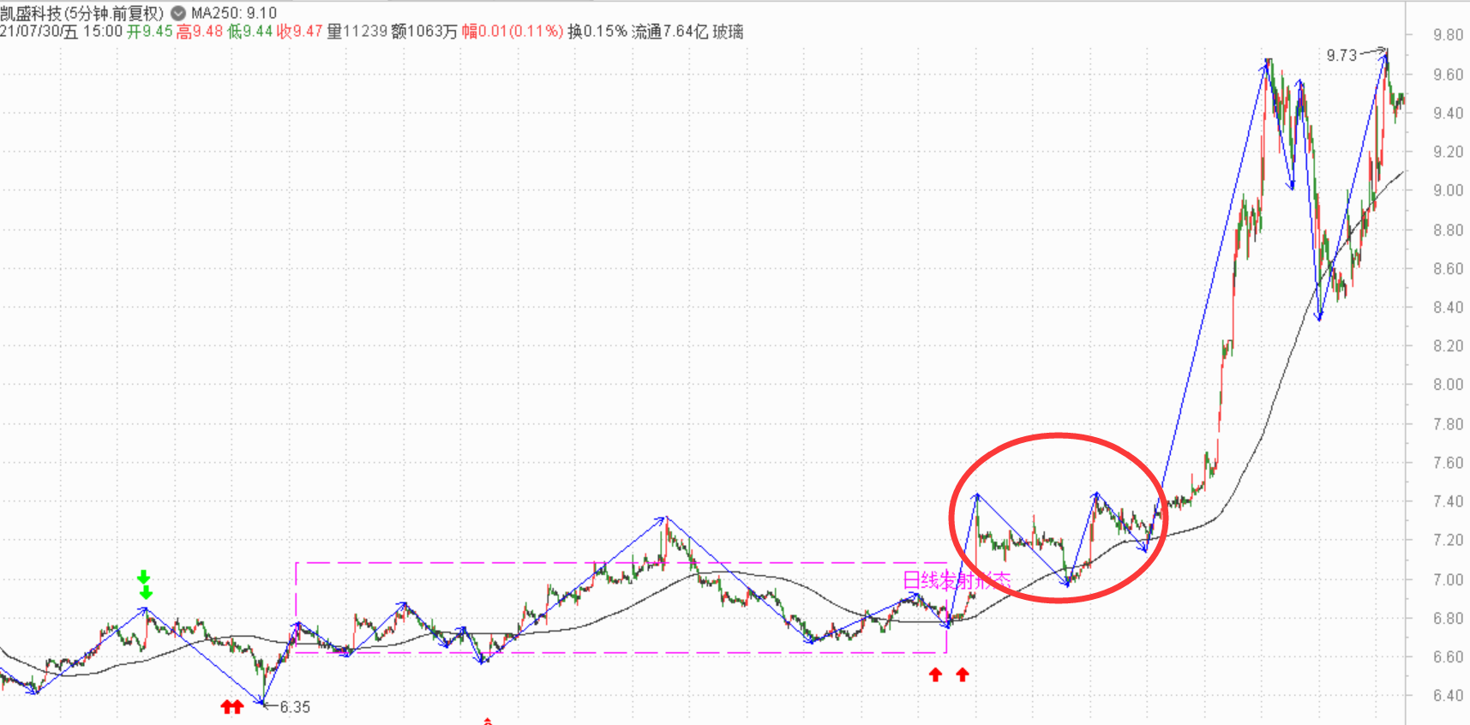This screenshot has width=1470, height=725.
Task: Click the partly hidden red arrow at the chart bottom
Action: pyautogui.click(x=487, y=722)
